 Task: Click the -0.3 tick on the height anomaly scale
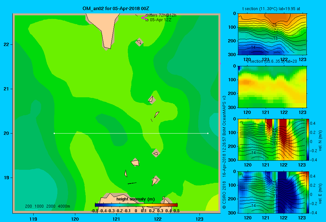pos(111,211)
